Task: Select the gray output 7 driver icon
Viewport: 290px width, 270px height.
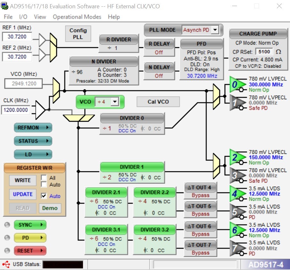Action: click(x=237, y=248)
